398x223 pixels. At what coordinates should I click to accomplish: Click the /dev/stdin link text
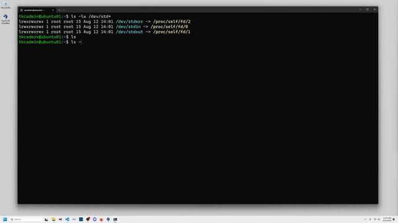coord(128,27)
